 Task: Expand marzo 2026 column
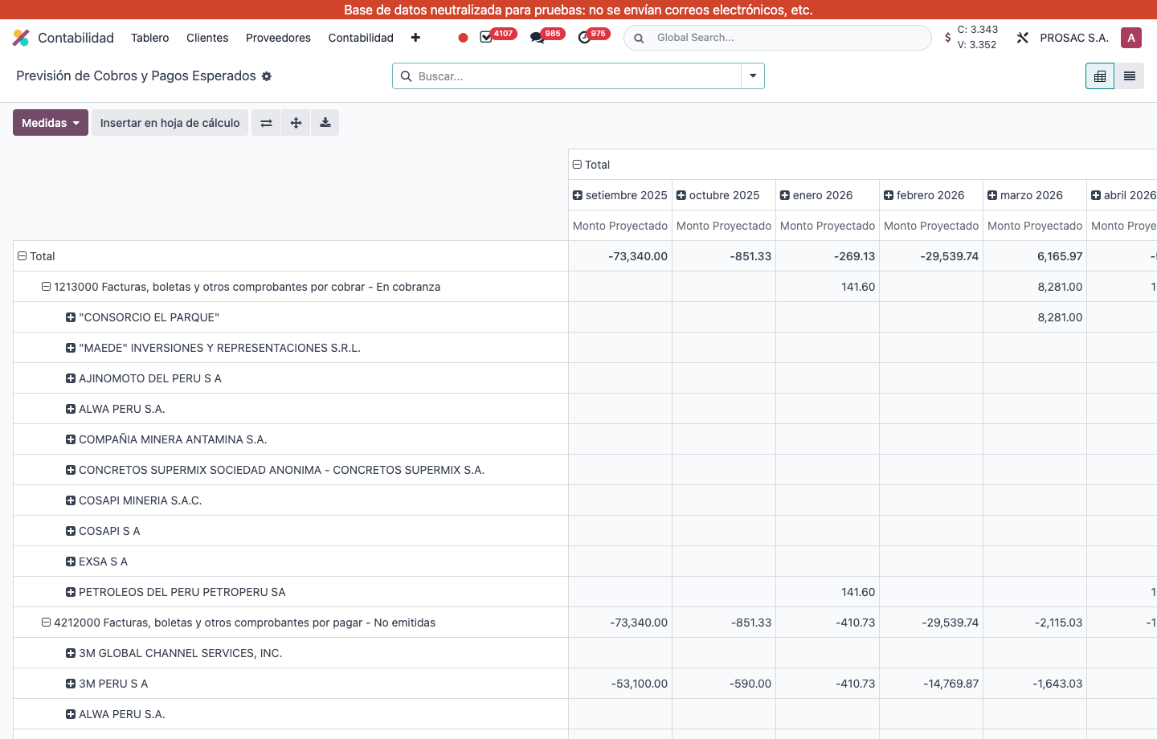pyautogui.click(x=992, y=195)
